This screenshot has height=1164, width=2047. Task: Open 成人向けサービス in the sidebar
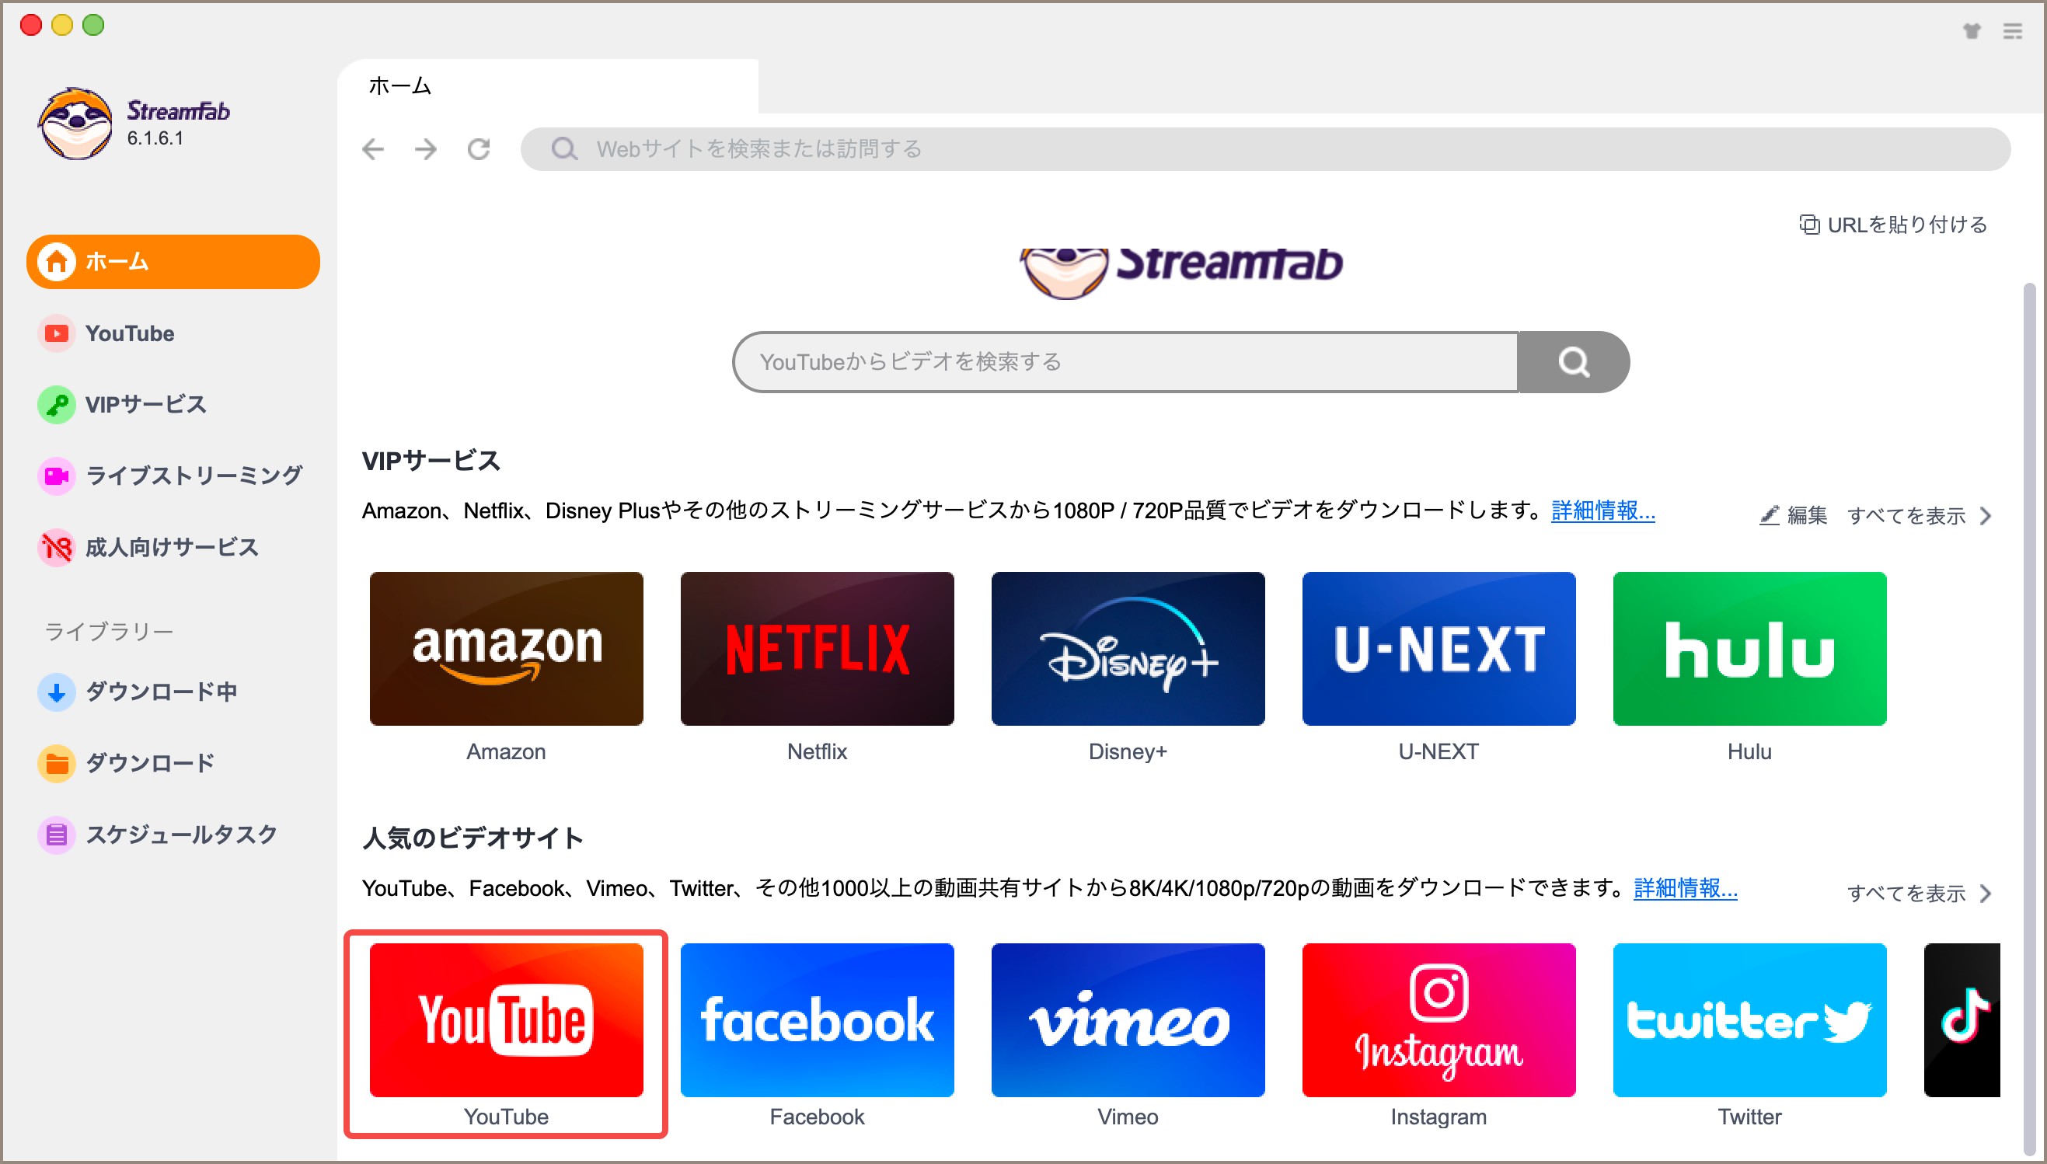173,548
